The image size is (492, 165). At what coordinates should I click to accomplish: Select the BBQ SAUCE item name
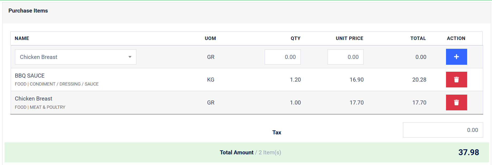[29, 76]
